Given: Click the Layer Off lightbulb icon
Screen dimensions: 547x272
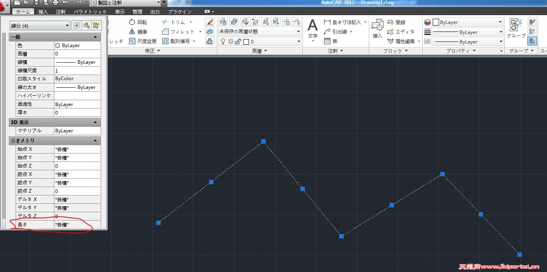Looking at the screenshot, I should pyautogui.click(x=296, y=22).
